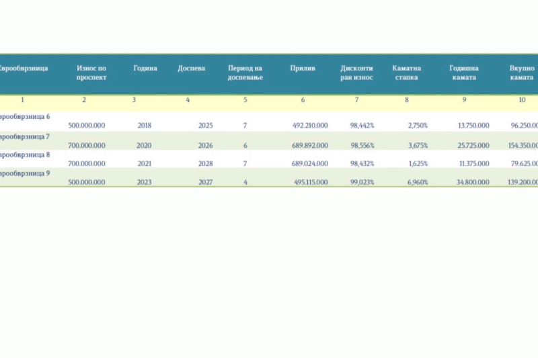Click the interest rate 1,625%

pos(418,164)
